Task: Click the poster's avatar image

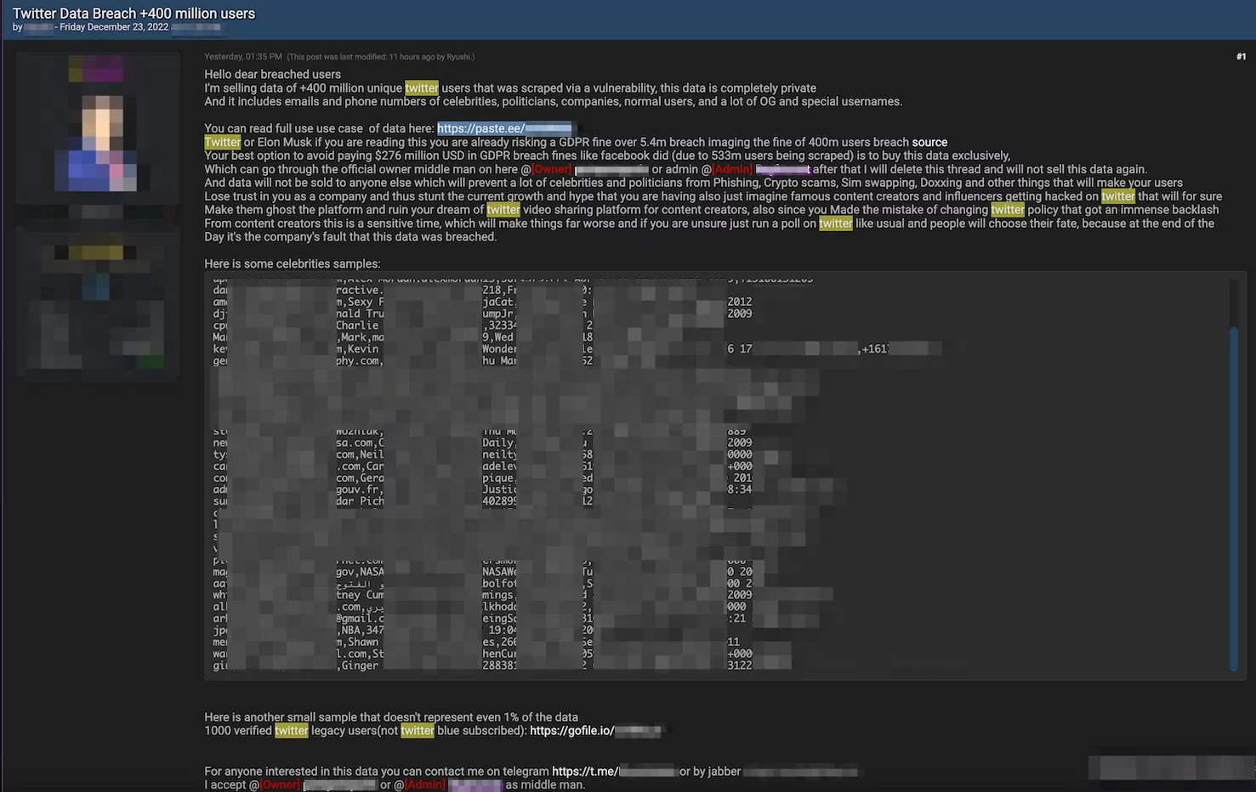Action: coord(96,127)
